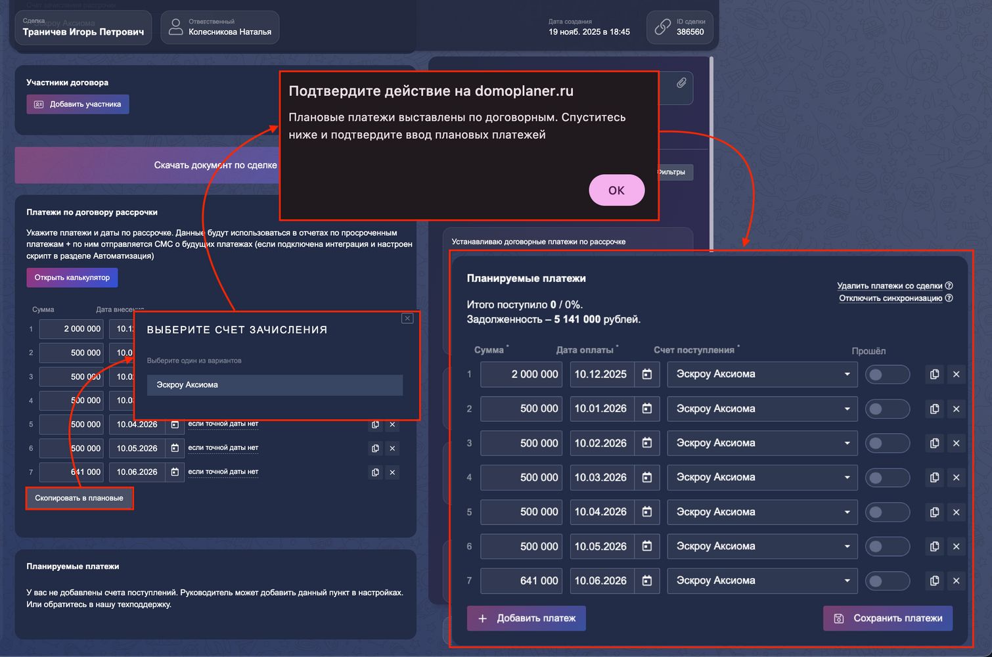Click help icon next to Удалить платежи со сделки

point(949,286)
